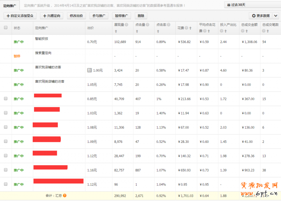This screenshot has height=201, width=281.
Task: Click the icon beside the 1.00元 bid
Action: [90, 70]
